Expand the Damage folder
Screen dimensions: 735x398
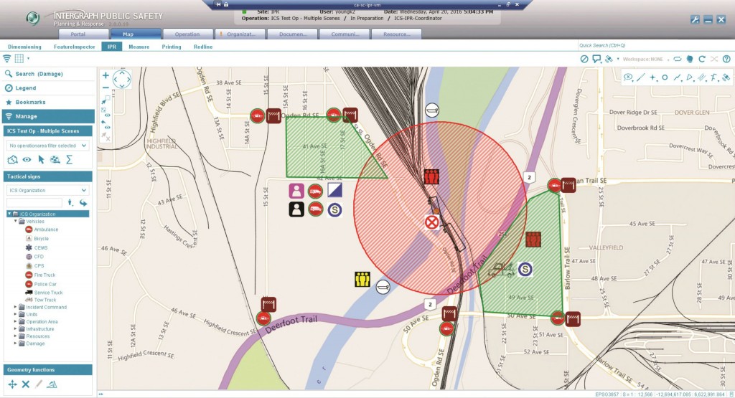pos(16,343)
